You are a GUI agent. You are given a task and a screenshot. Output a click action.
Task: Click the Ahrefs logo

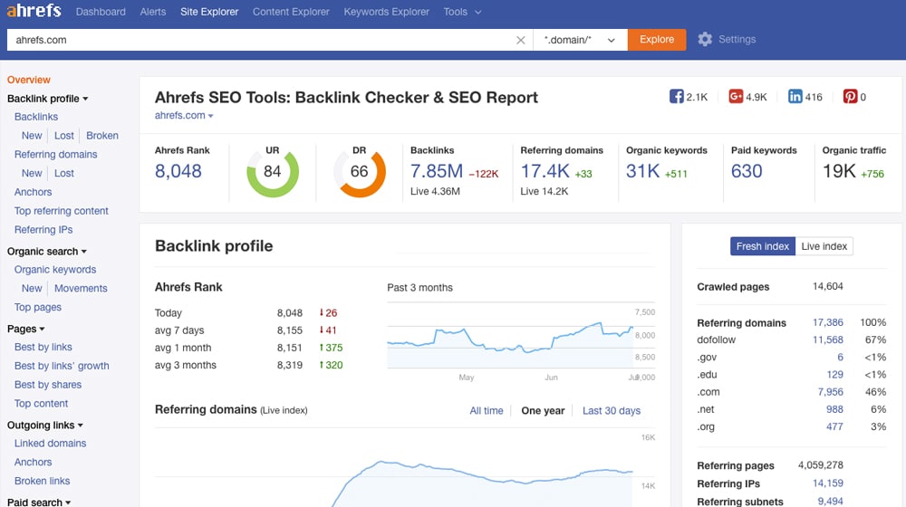[34, 10]
